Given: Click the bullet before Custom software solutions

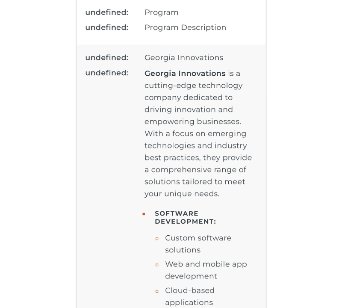Looking at the screenshot, I should click(157, 238).
